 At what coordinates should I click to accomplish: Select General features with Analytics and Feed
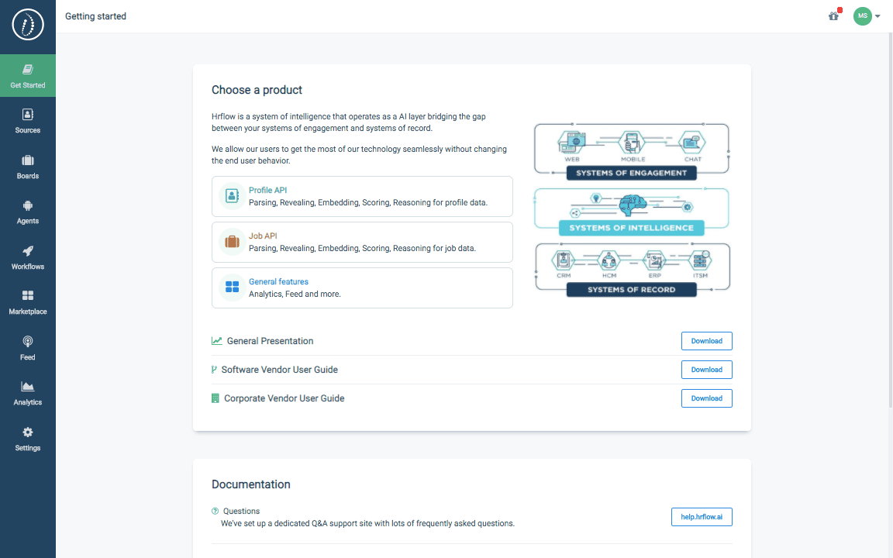tap(362, 288)
